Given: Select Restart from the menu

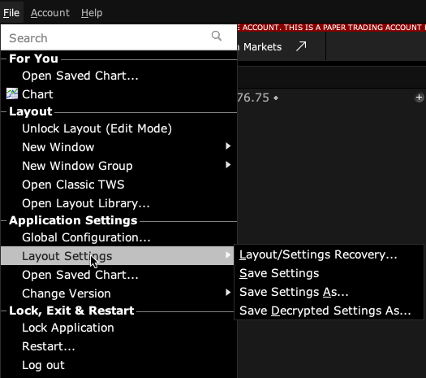Looking at the screenshot, I should tap(118, 346).
